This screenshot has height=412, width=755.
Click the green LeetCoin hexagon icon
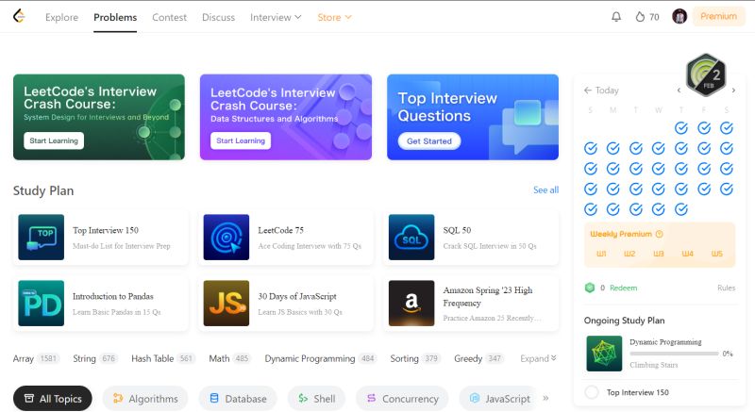[x=590, y=288]
